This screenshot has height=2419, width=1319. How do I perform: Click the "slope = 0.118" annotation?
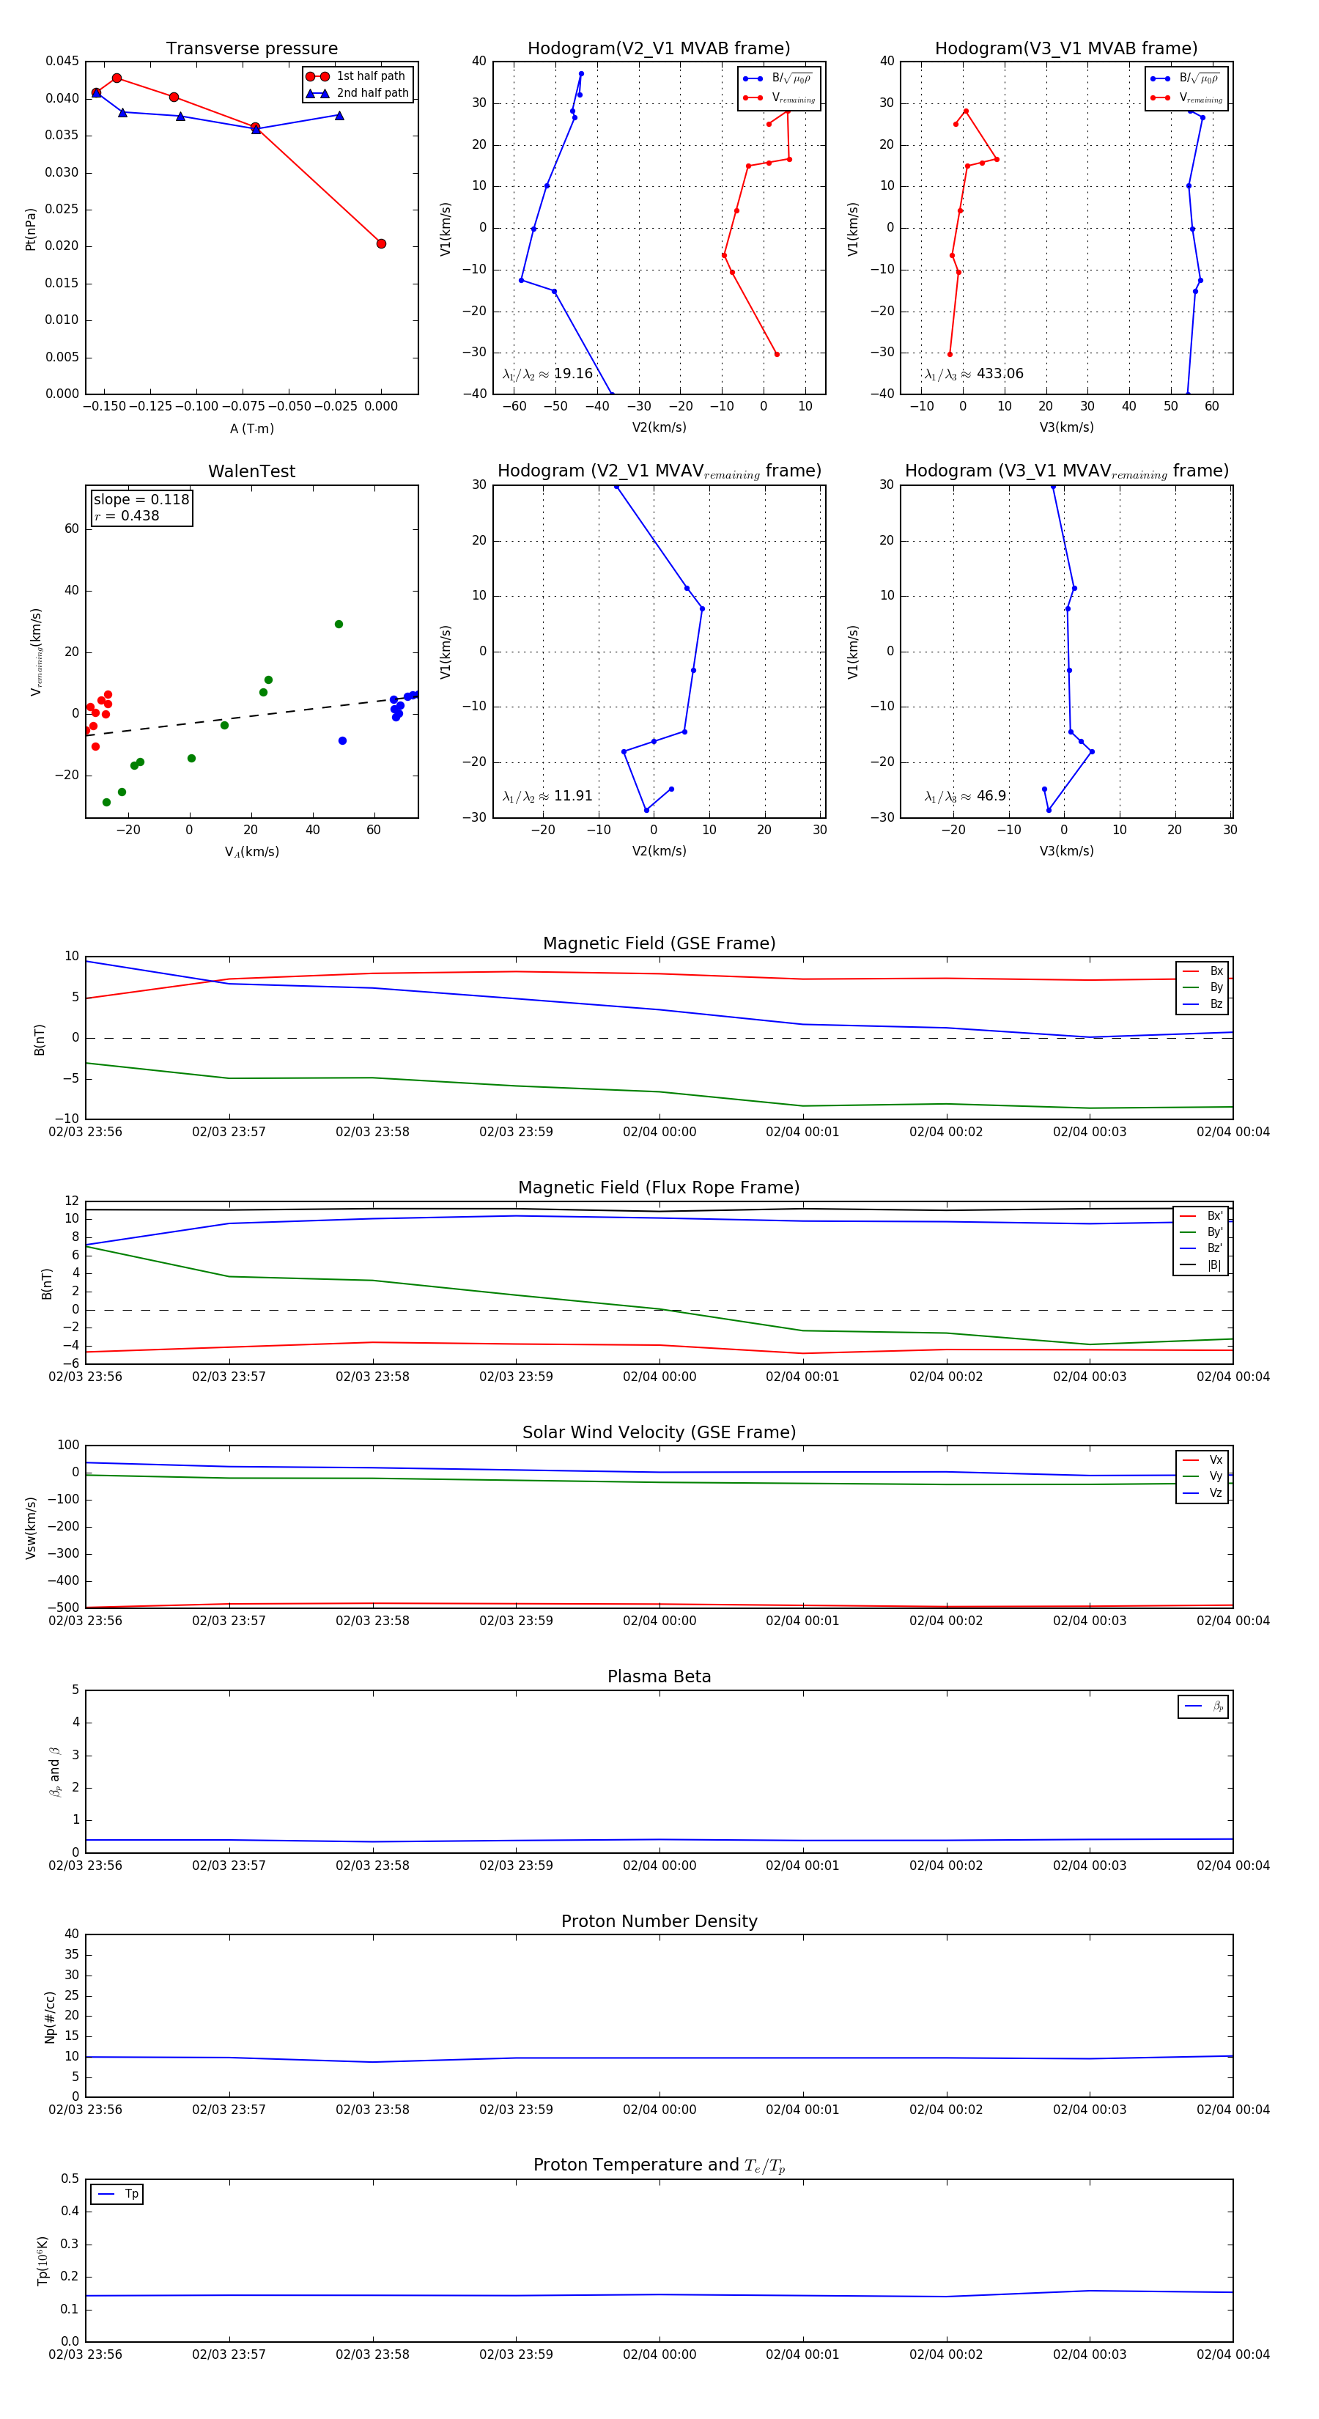[x=141, y=500]
